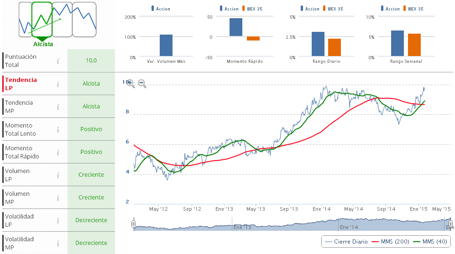Open info icon for Tendencia LP

[x=58, y=84]
